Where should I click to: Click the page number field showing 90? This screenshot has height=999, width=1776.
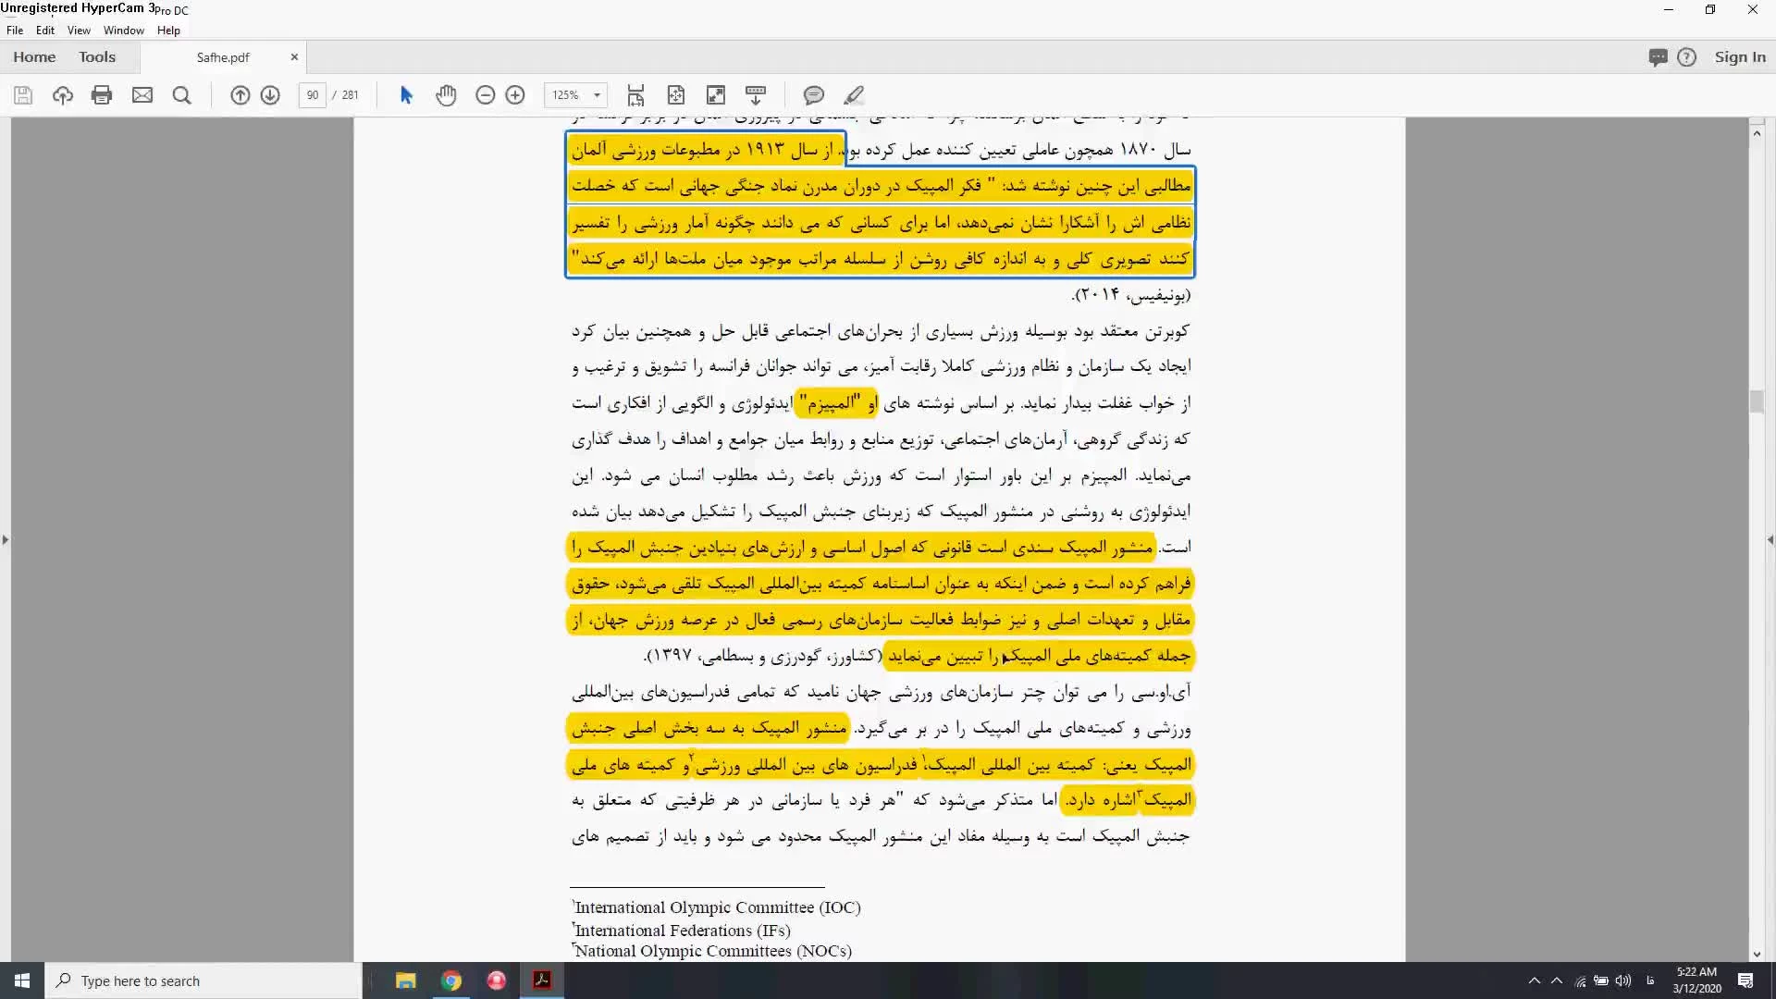click(313, 95)
